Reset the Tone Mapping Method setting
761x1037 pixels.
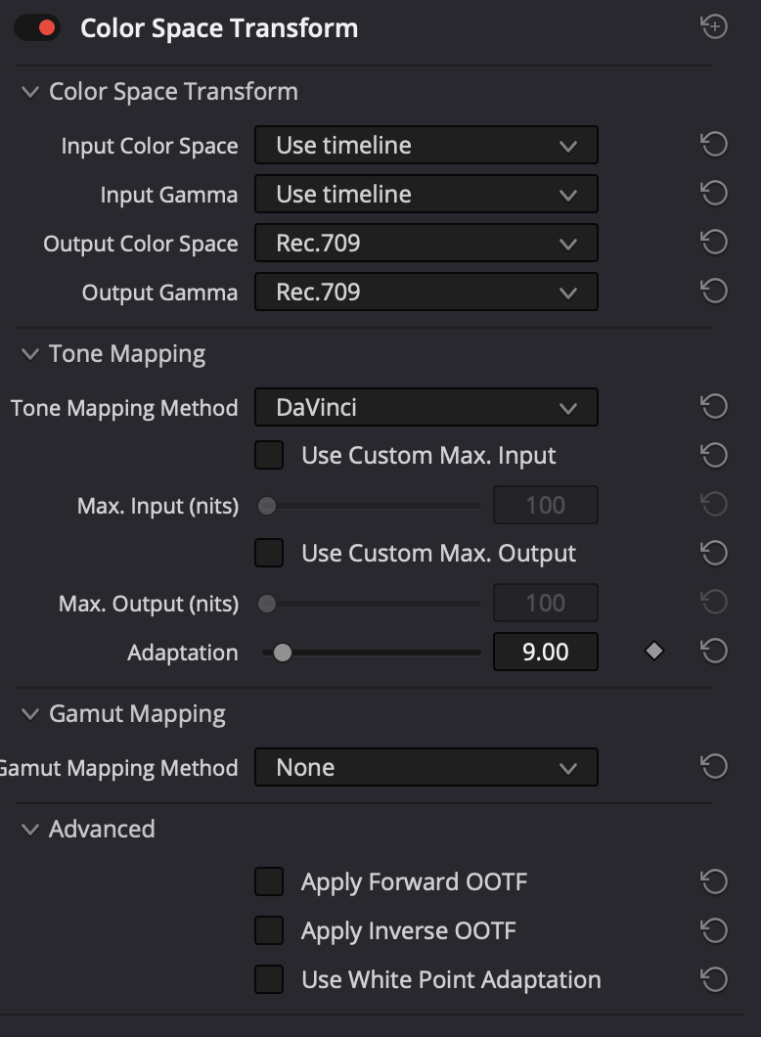click(714, 406)
